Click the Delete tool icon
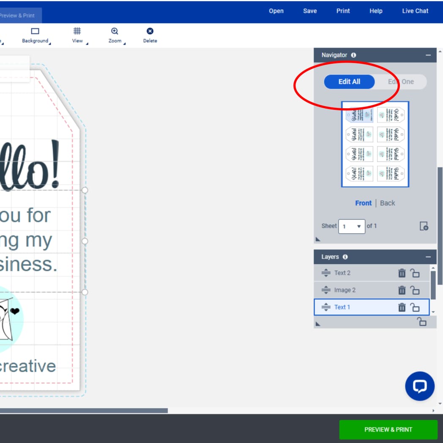Viewport: 443px width, 443px height. (150, 31)
